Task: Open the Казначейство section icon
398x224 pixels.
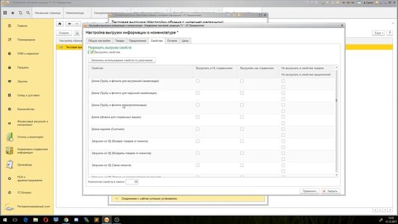Action: point(9,109)
